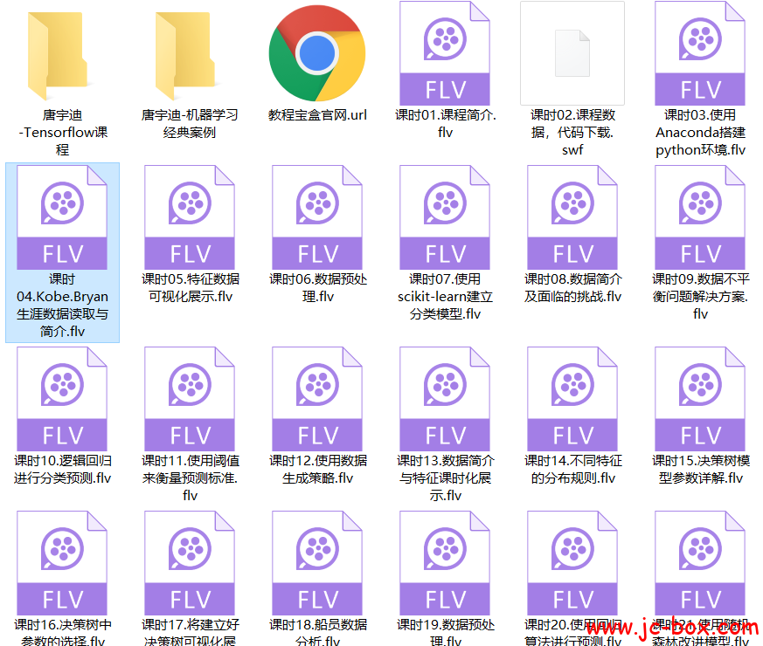Screen dimensions: 763x646
Task: Open the 唐宇迪-机器学习经典案例 folder
Action: coord(189,52)
